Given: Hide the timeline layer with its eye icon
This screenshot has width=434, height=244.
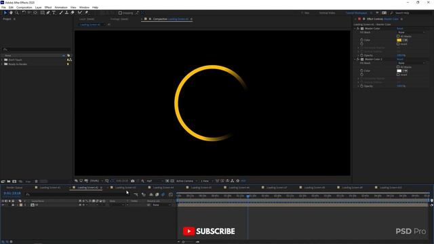Looking at the screenshot, I should pyautogui.click(x=3, y=205).
